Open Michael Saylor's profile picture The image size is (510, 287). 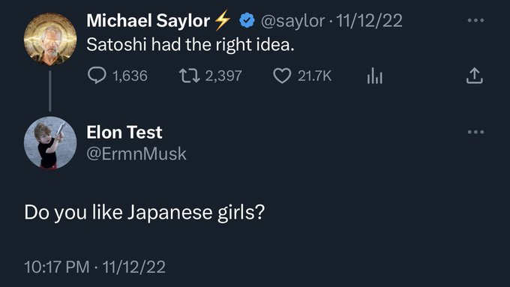(x=50, y=39)
